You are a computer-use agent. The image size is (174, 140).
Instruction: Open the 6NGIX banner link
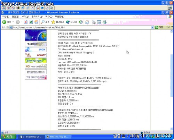pyautogui.click(x=36, y=50)
